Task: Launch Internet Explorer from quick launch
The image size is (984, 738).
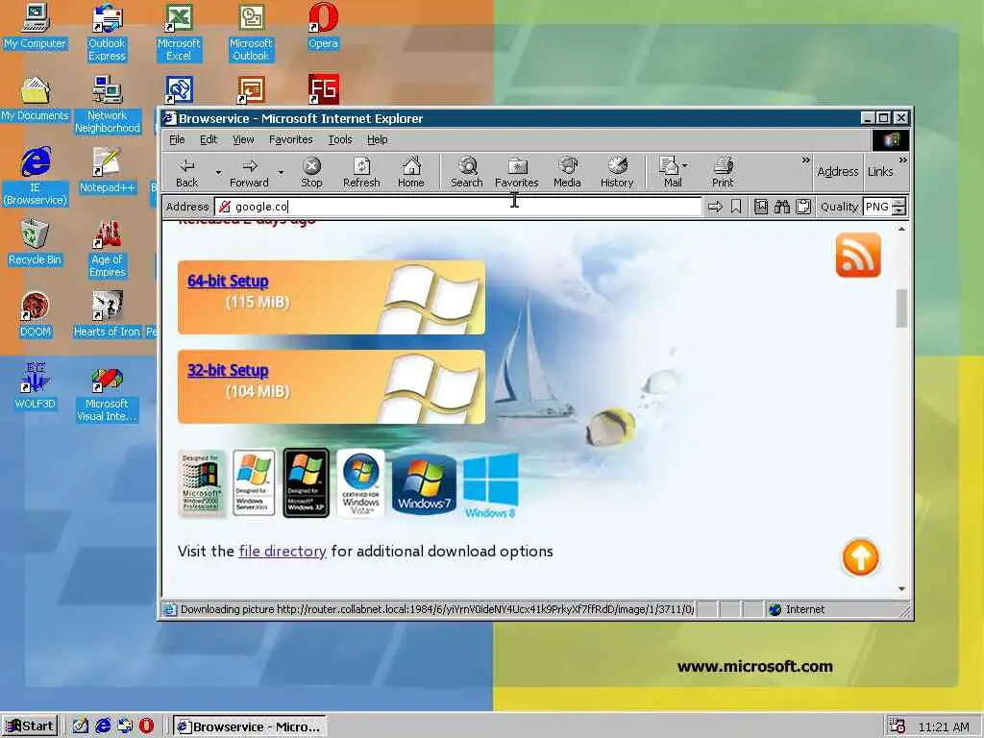Action: [104, 726]
